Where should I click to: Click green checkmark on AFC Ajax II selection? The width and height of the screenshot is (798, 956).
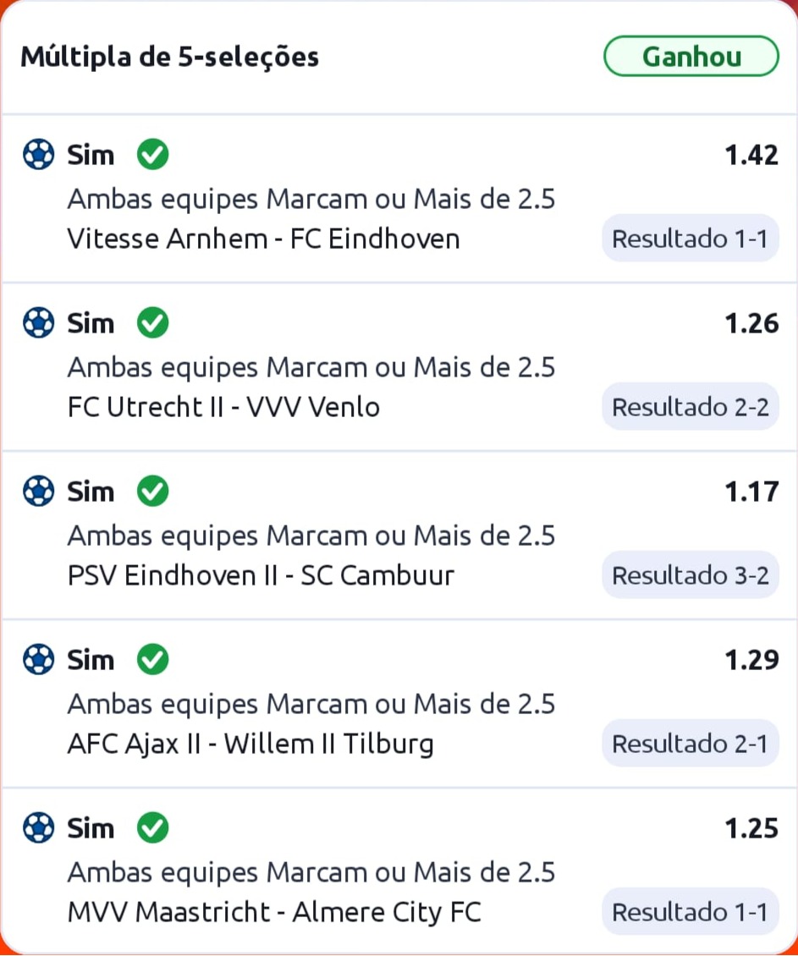coord(153,659)
